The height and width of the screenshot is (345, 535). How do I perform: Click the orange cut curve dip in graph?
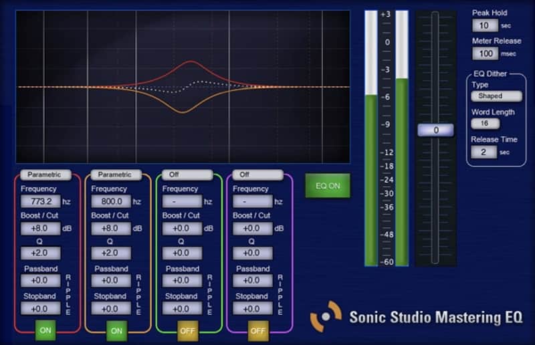coord(183,111)
